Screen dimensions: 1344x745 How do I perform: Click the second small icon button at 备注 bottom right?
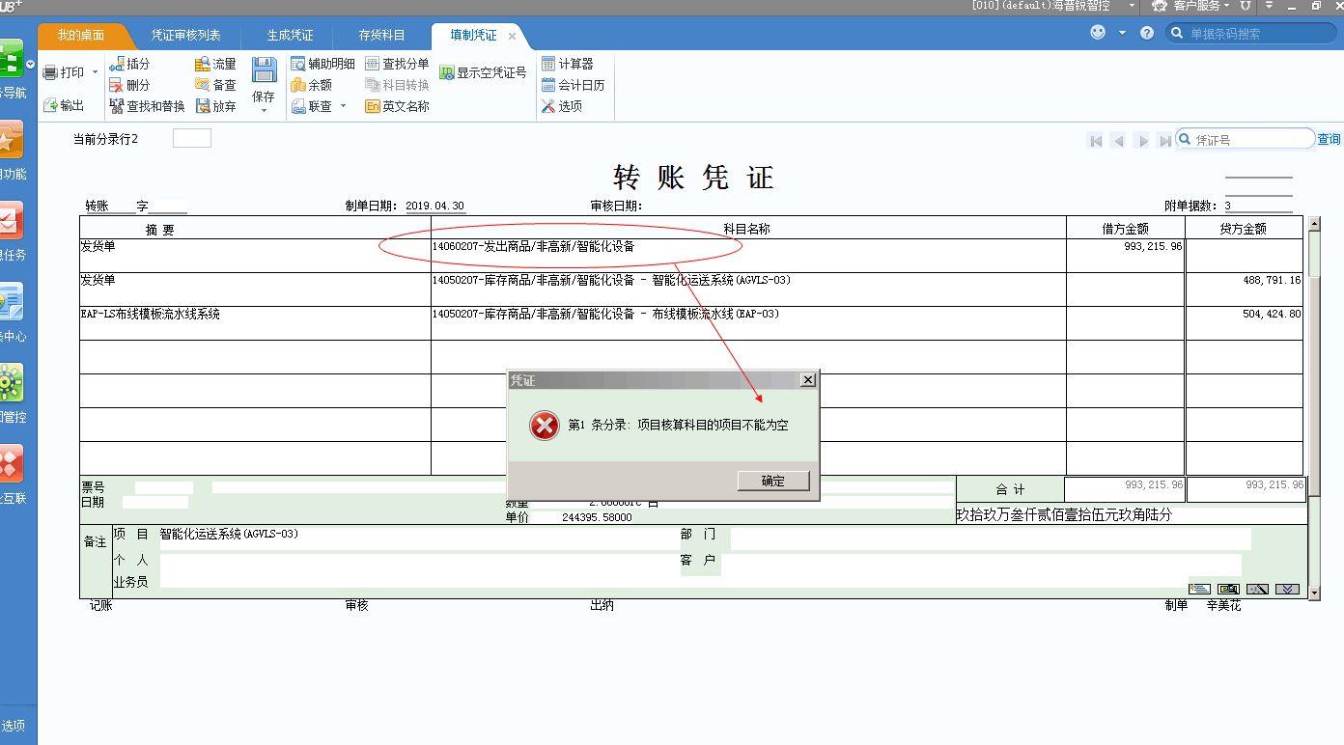(1228, 589)
